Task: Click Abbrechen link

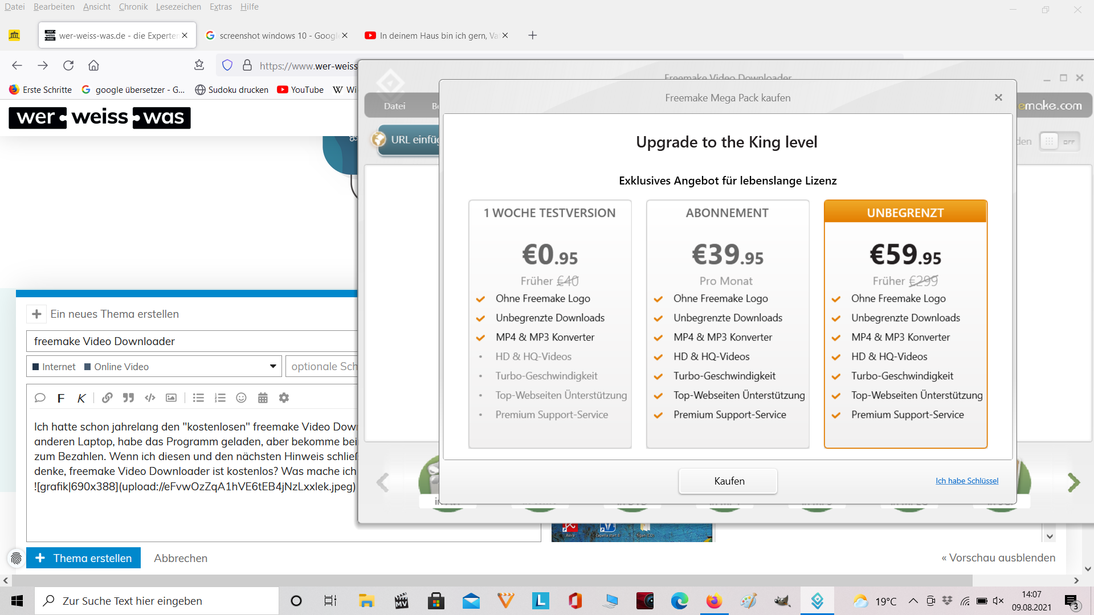Action: pyautogui.click(x=181, y=558)
